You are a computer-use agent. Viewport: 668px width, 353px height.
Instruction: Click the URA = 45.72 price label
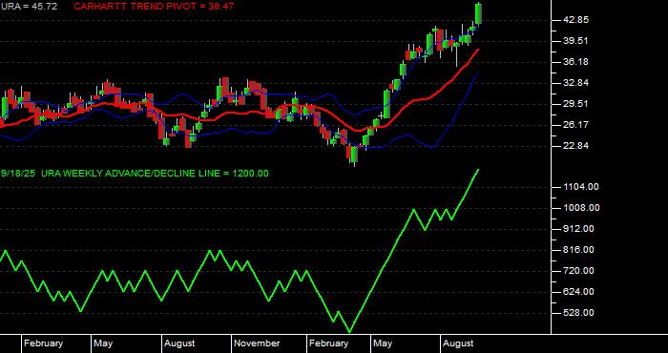tap(29, 7)
